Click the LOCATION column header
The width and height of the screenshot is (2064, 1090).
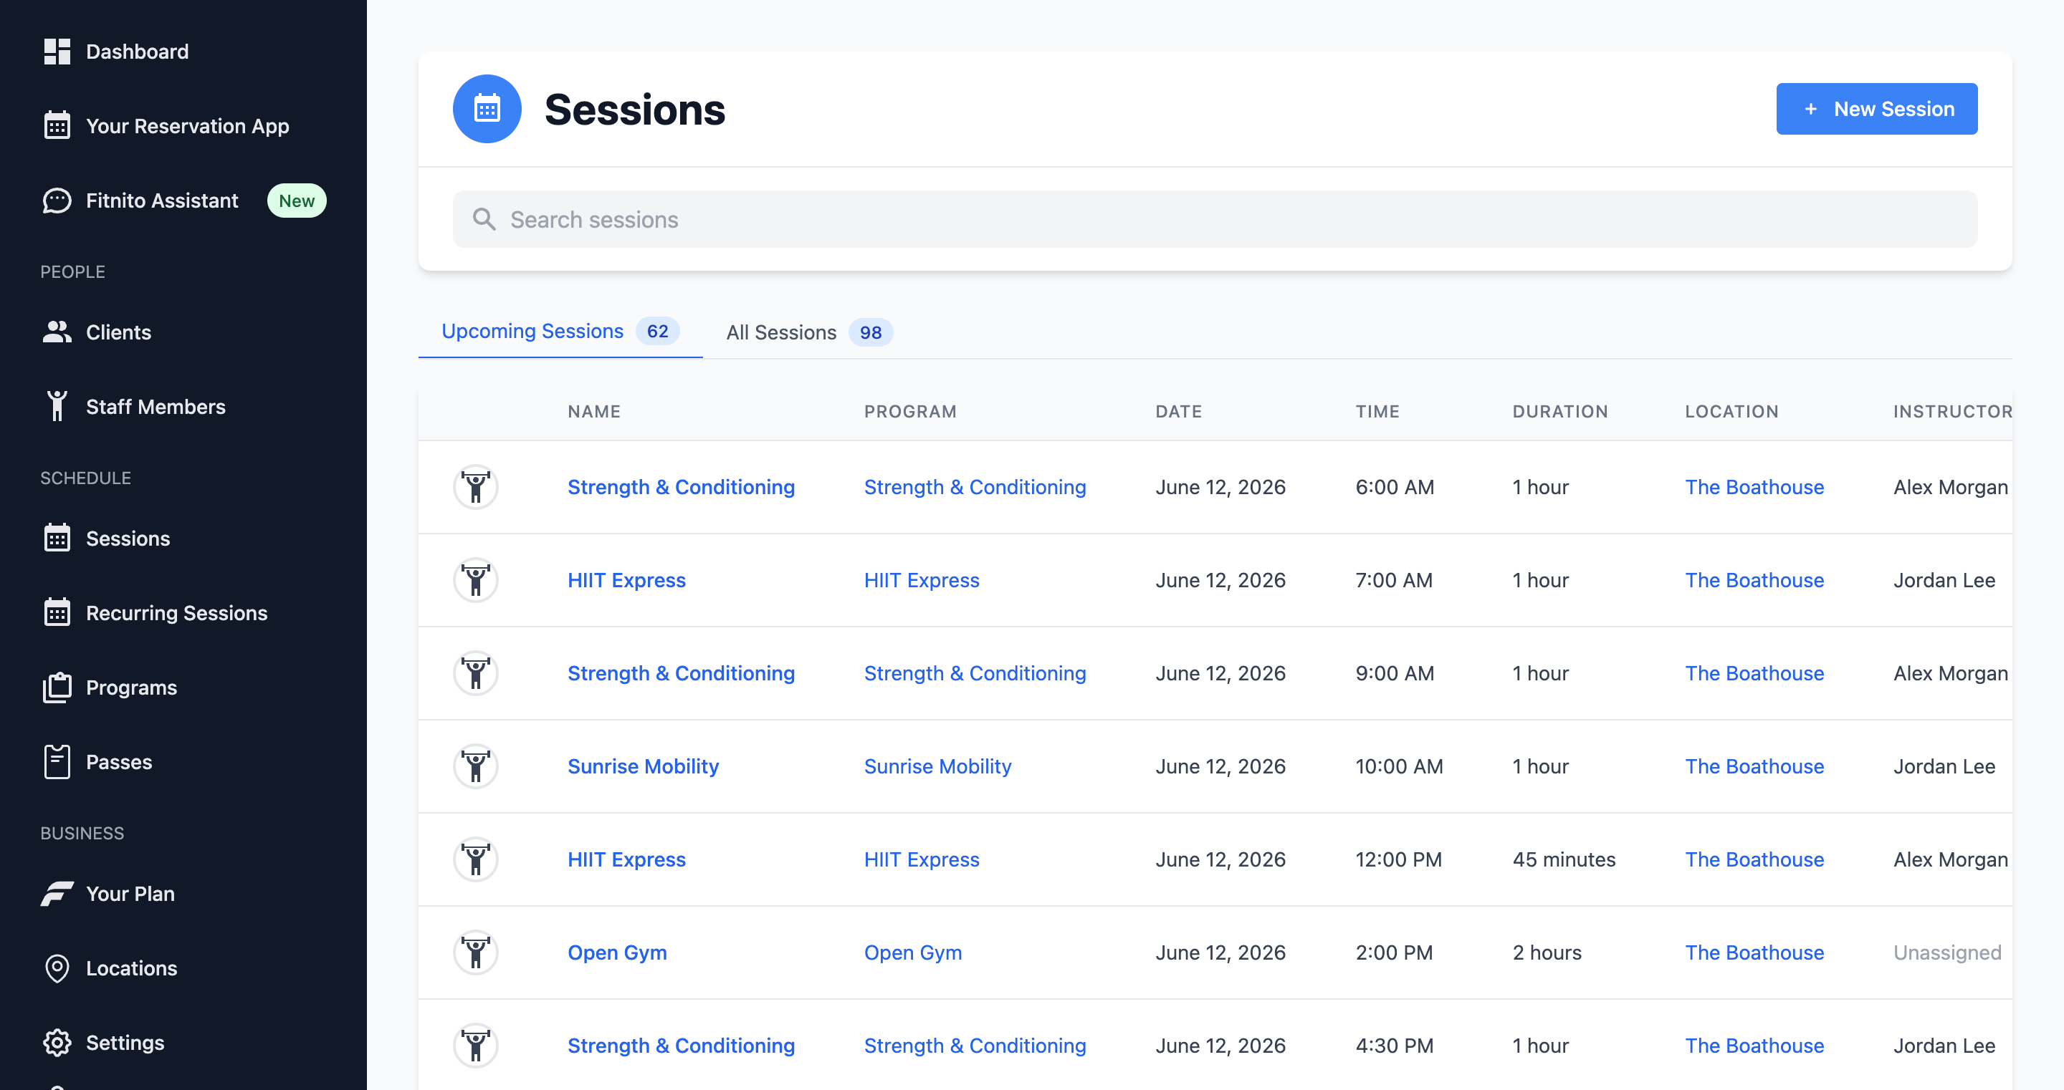click(1731, 411)
